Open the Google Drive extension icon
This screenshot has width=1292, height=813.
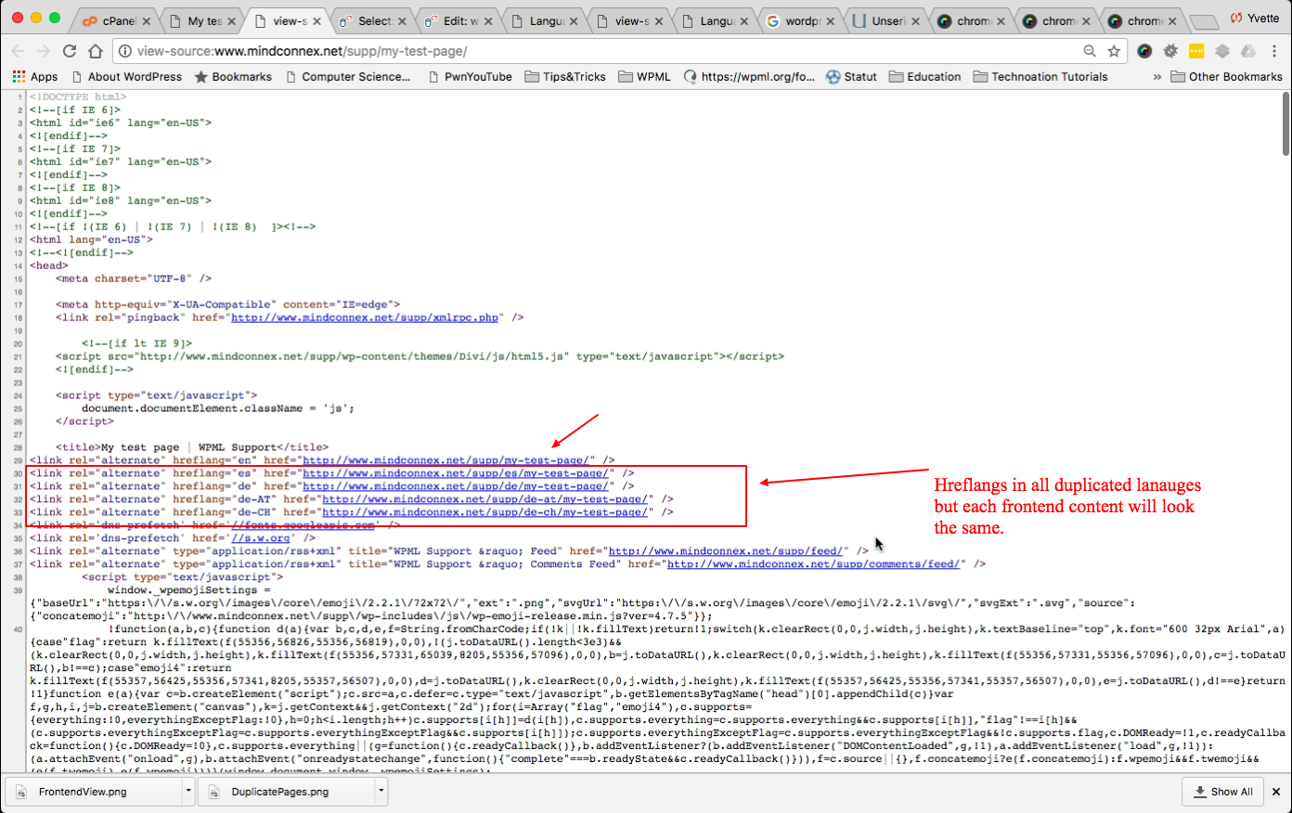[1247, 51]
